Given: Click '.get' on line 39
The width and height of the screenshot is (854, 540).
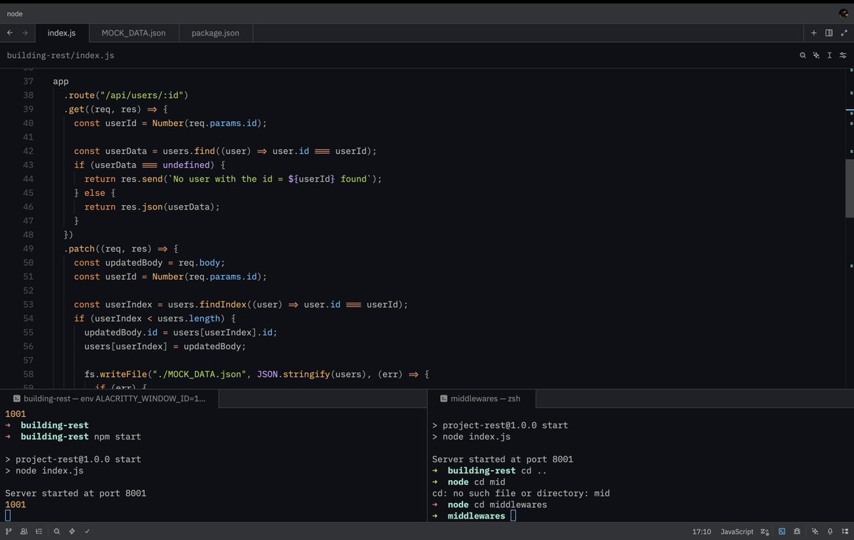Looking at the screenshot, I should (x=74, y=110).
